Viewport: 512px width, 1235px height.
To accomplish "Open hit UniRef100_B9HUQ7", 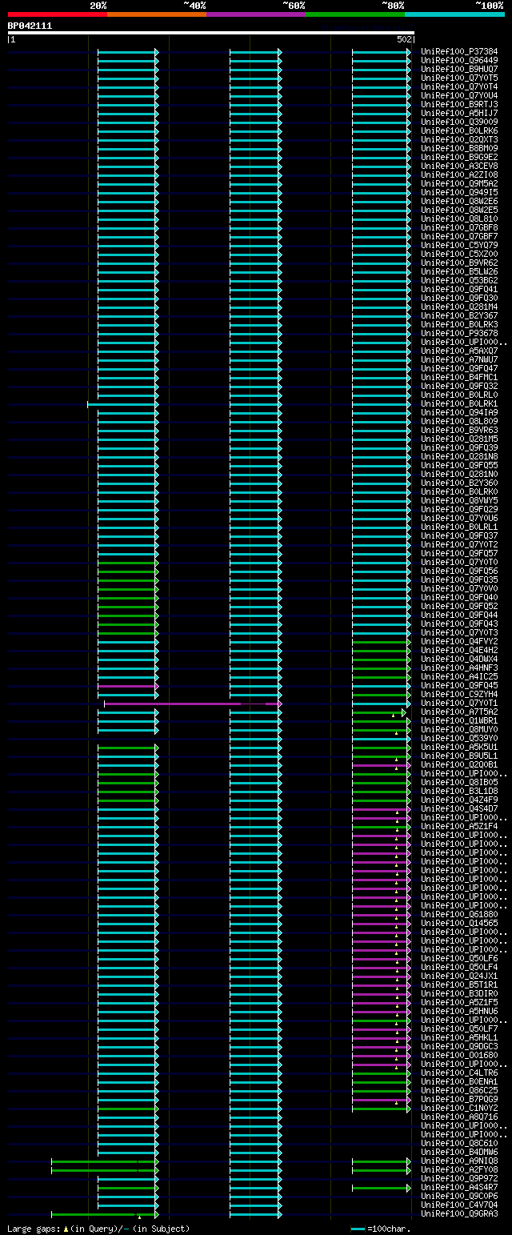I will pyautogui.click(x=459, y=69).
